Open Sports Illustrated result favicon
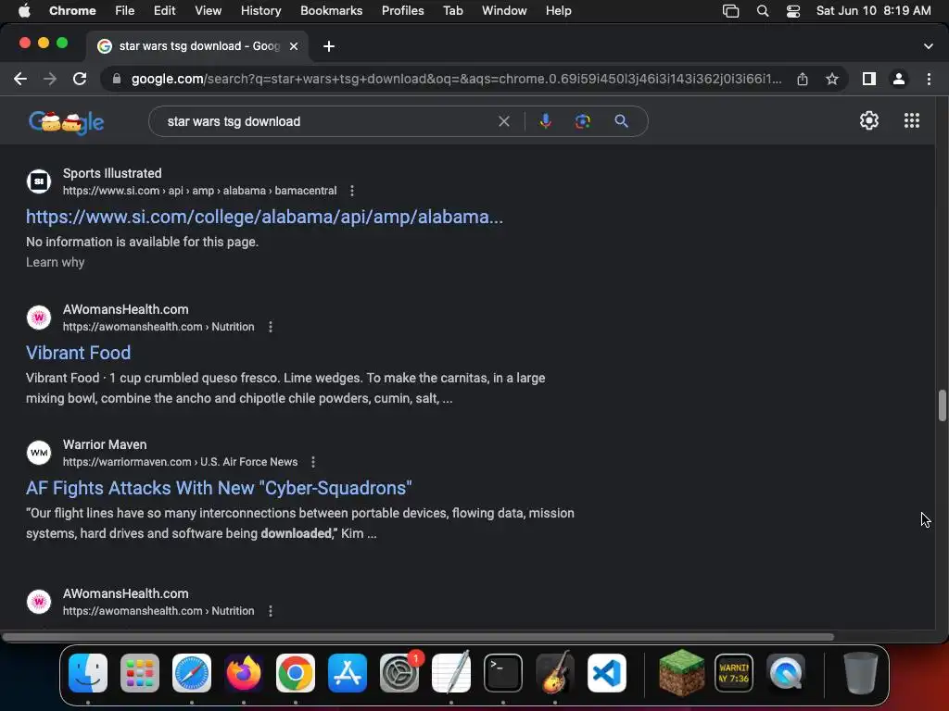This screenshot has width=949, height=711. (x=39, y=181)
